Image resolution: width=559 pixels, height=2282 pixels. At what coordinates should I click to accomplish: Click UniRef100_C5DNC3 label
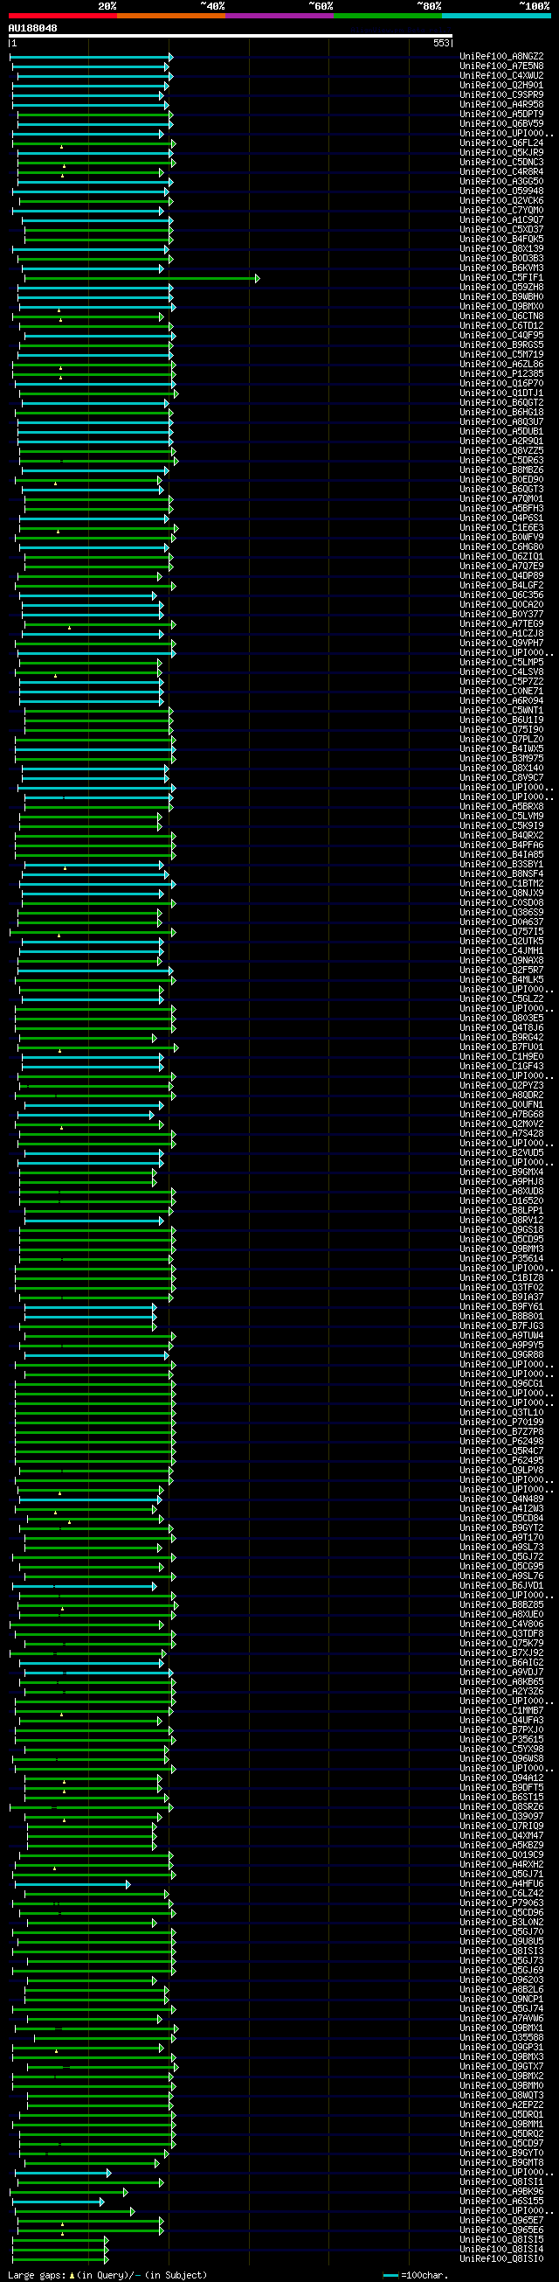click(x=501, y=162)
